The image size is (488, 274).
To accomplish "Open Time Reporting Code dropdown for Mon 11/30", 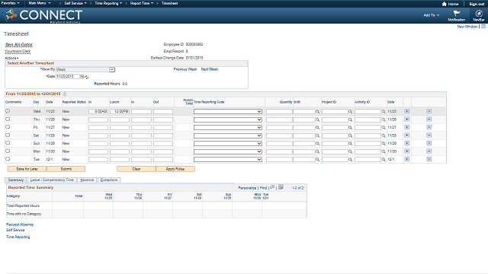I will [228, 151].
